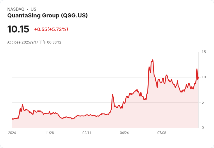Click the 5 y-axis label
This screenshot has width=214, height=148.
click(203, 102)
